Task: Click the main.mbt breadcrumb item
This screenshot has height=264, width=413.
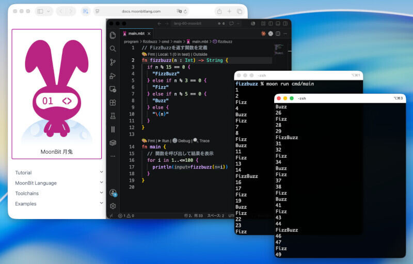Action: click(x=197, y=42)
